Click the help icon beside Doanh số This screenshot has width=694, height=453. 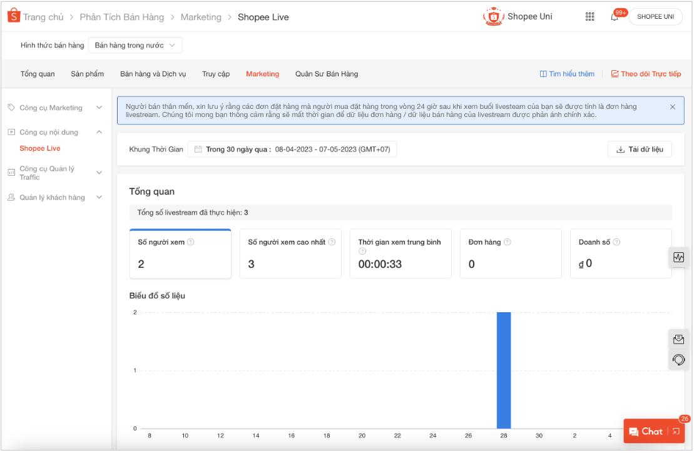(x=616, y=242)
